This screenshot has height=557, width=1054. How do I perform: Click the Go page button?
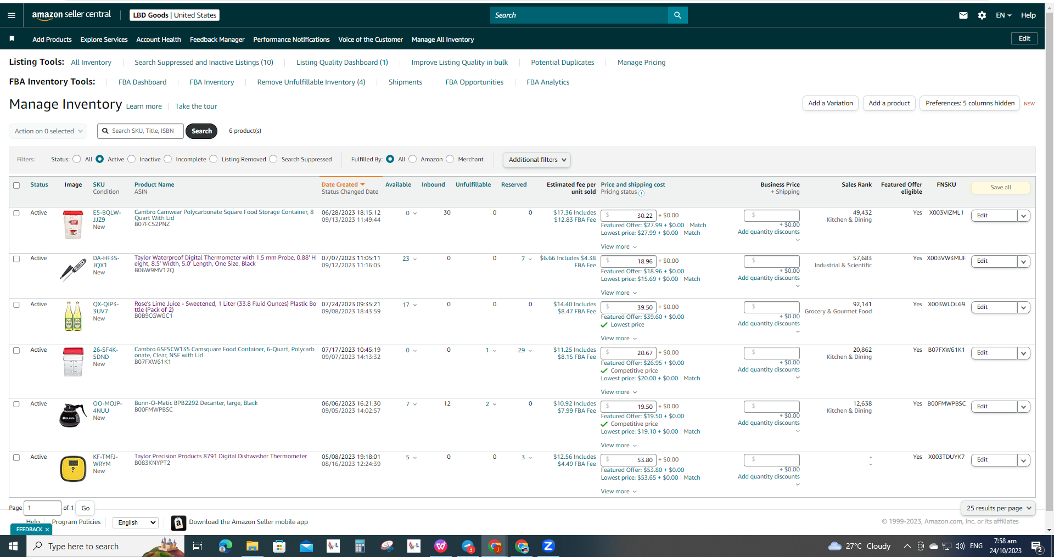click(x=85, y=508)
